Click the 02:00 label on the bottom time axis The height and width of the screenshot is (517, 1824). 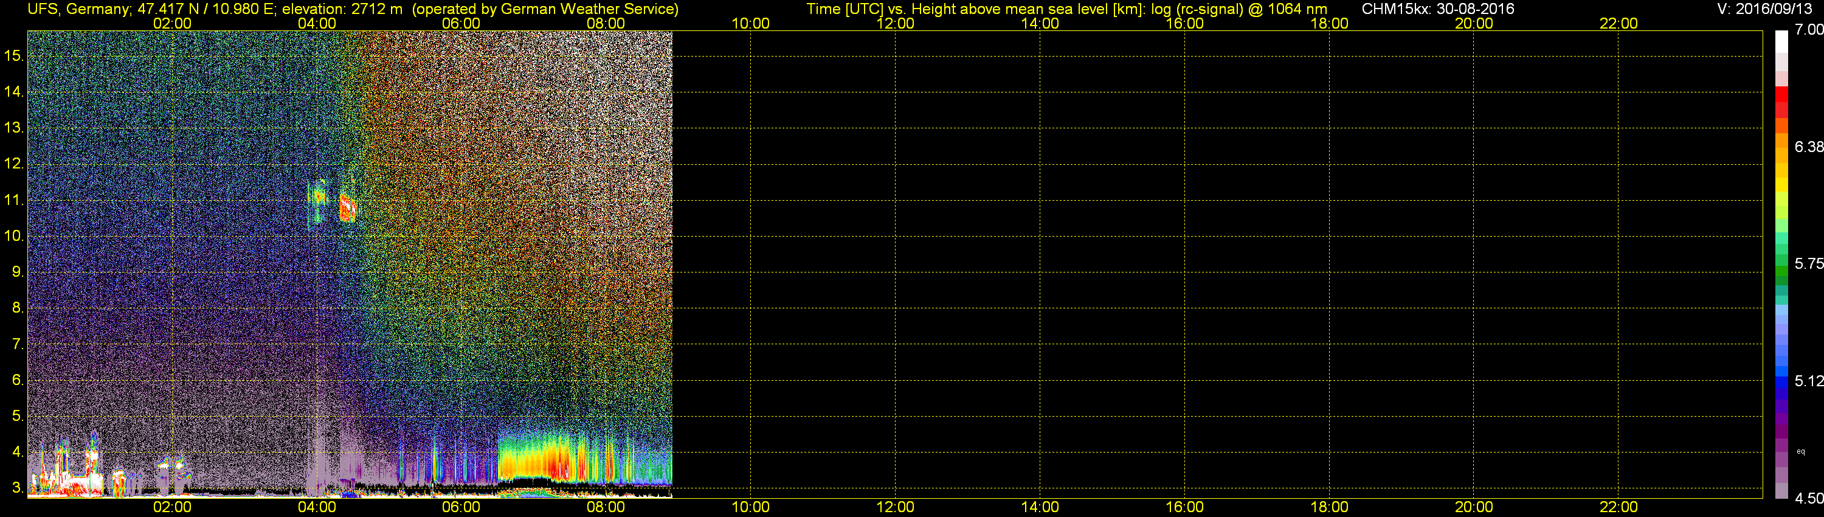[172, 507]
